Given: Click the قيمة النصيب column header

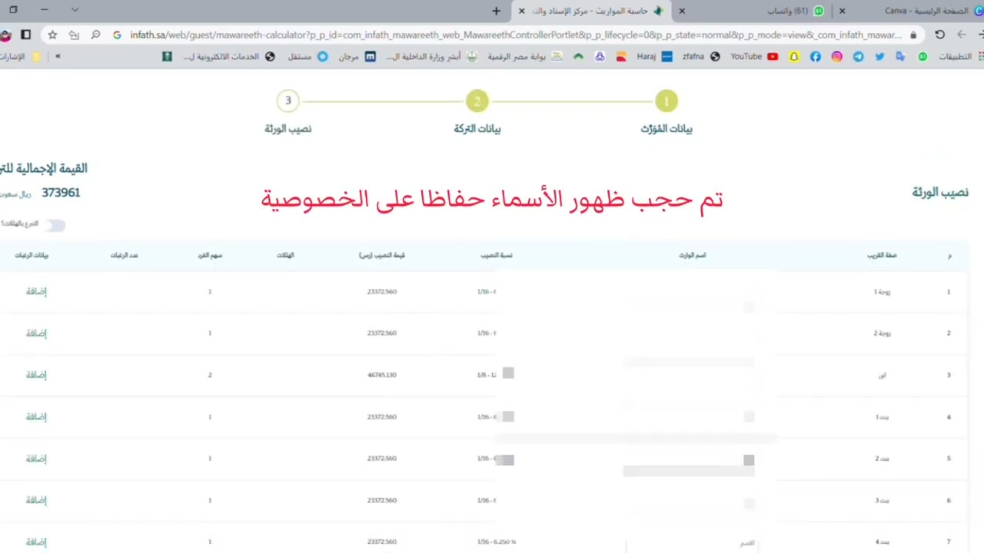Looking at the screenshot, I should pos(382,255).
